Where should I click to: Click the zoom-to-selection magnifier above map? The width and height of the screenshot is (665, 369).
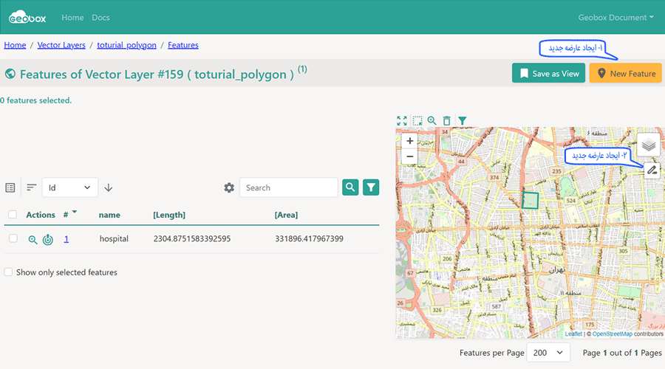432,120
